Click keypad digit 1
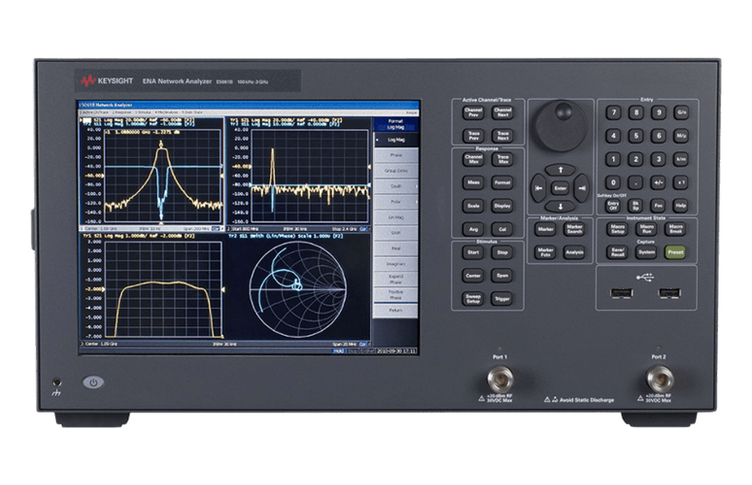The image size is (752, 485). [613, 159]
